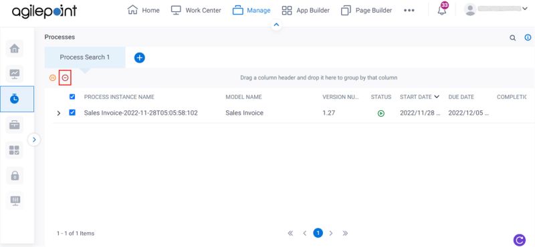Switch to Process Search 1 tab
535x247 pixels.
[85, 57]
